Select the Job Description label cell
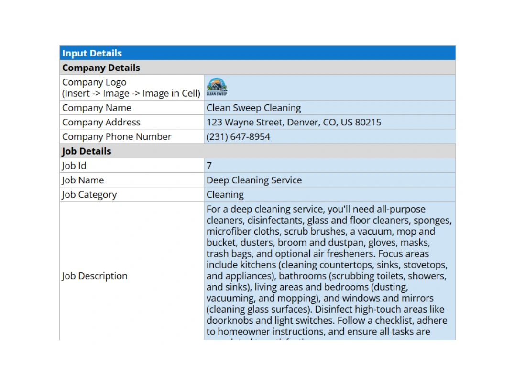 pyautogui.click(x=94, y=276)
